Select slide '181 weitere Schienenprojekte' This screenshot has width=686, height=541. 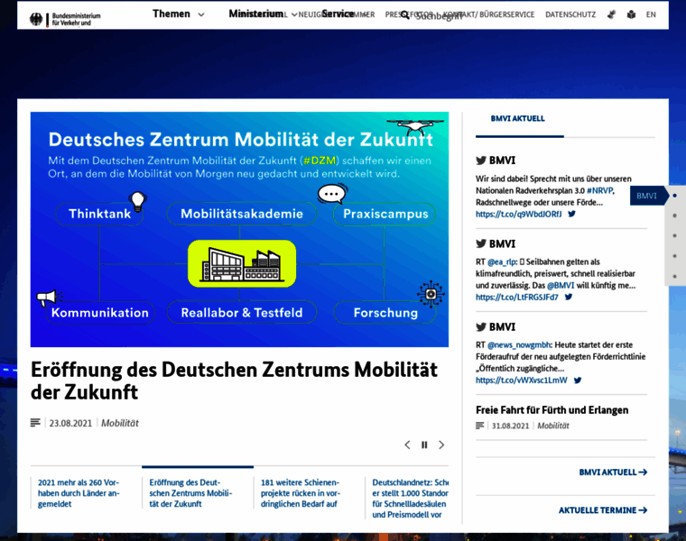coord(301,493)
